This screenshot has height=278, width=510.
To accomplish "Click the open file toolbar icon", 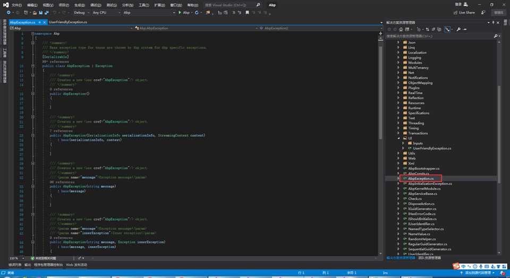I will pos(35,13).
